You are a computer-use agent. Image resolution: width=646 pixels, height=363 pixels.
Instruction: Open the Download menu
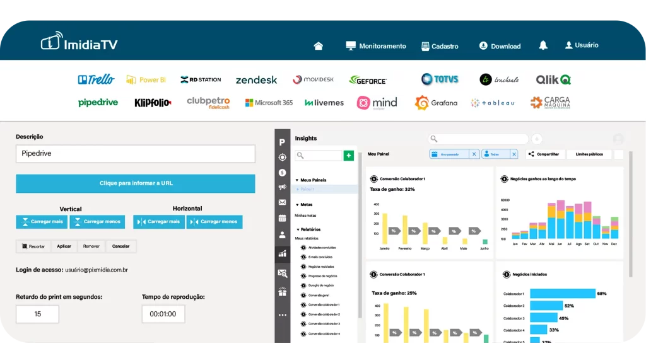point(500,46)
